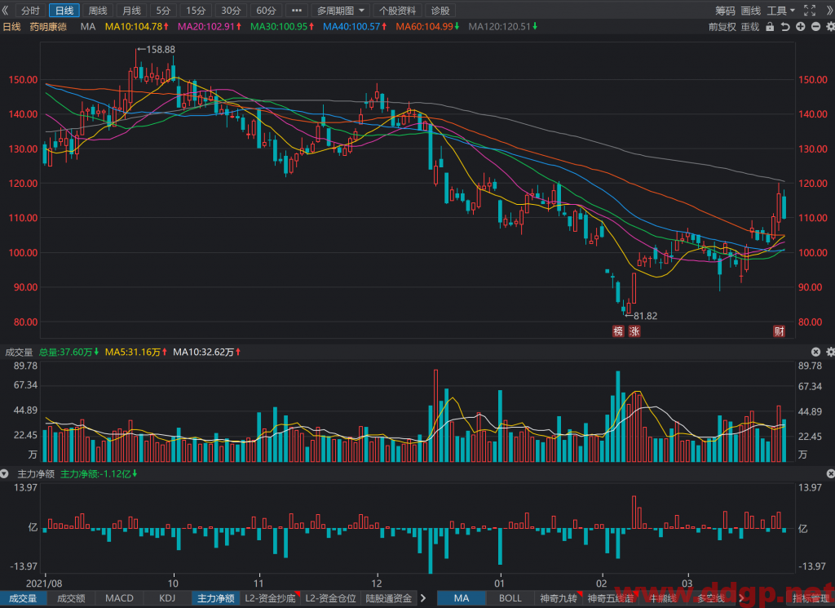Select 周线 weekly period
The image size is (835, 608).
(x=98, y=10)
